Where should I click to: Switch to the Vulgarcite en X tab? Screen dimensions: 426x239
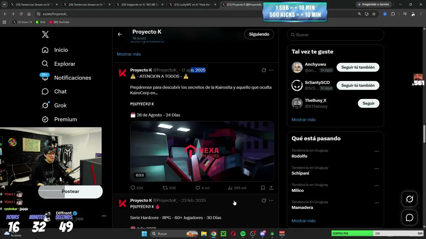[139, 5]
